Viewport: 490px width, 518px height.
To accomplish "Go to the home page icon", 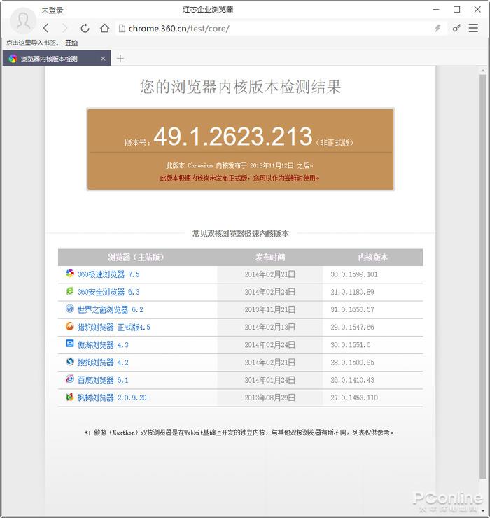I will 104,28.
